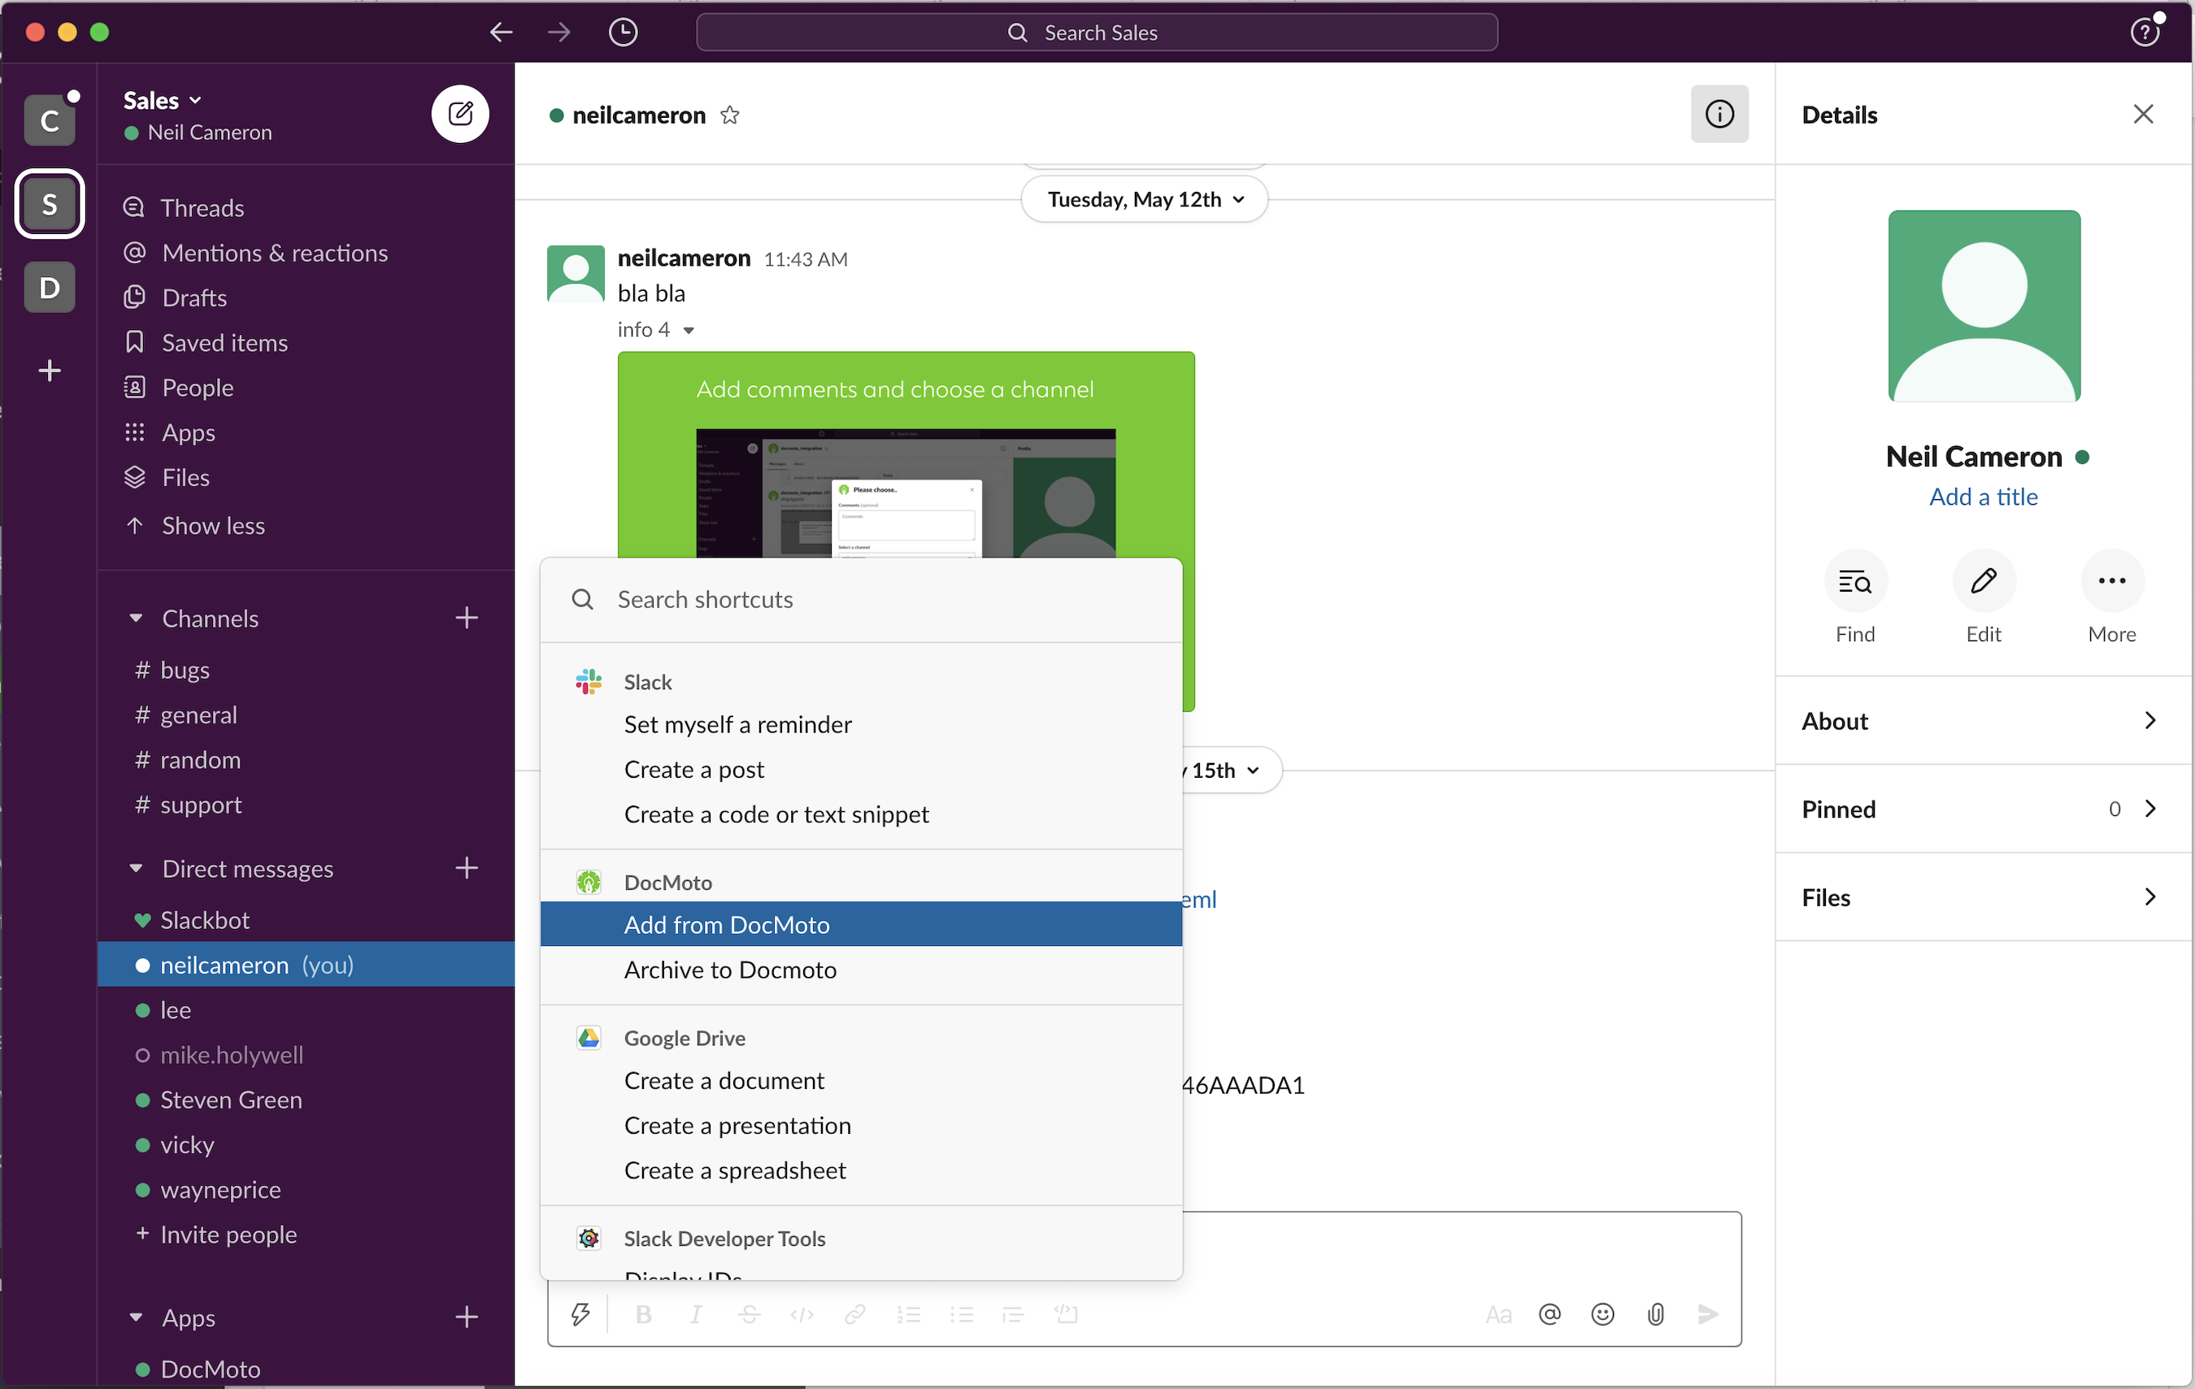Toggle bold formatting in composer
Image resolution: width=2195 pixels, height=1389 pixels.
click(x=644, y=1313)
